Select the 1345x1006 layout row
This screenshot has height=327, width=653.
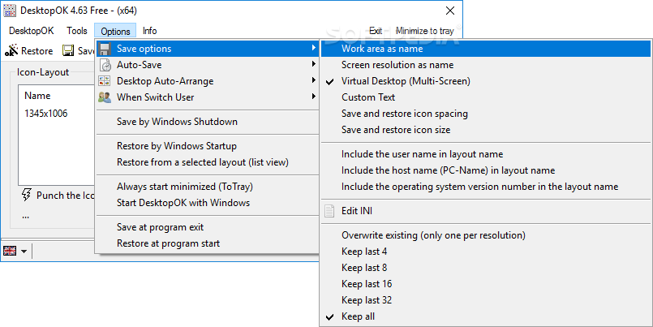[x=45, y=114]
